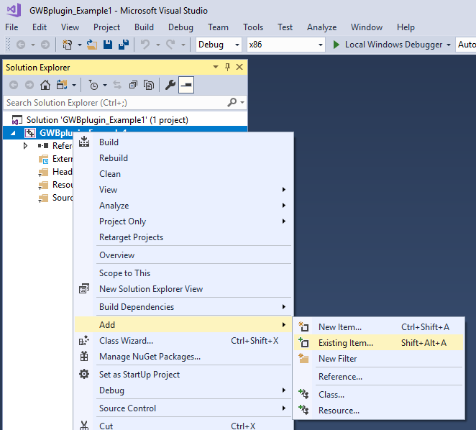Choose New Filter in the Add submenu

[x=378, y=359]
